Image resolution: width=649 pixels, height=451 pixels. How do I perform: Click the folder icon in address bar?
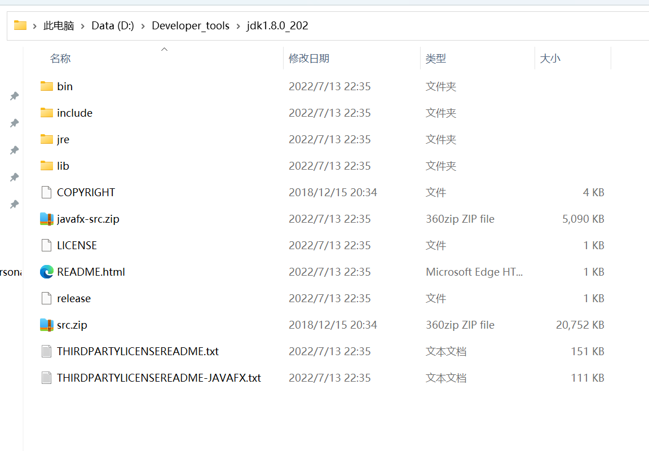(20, 25)
